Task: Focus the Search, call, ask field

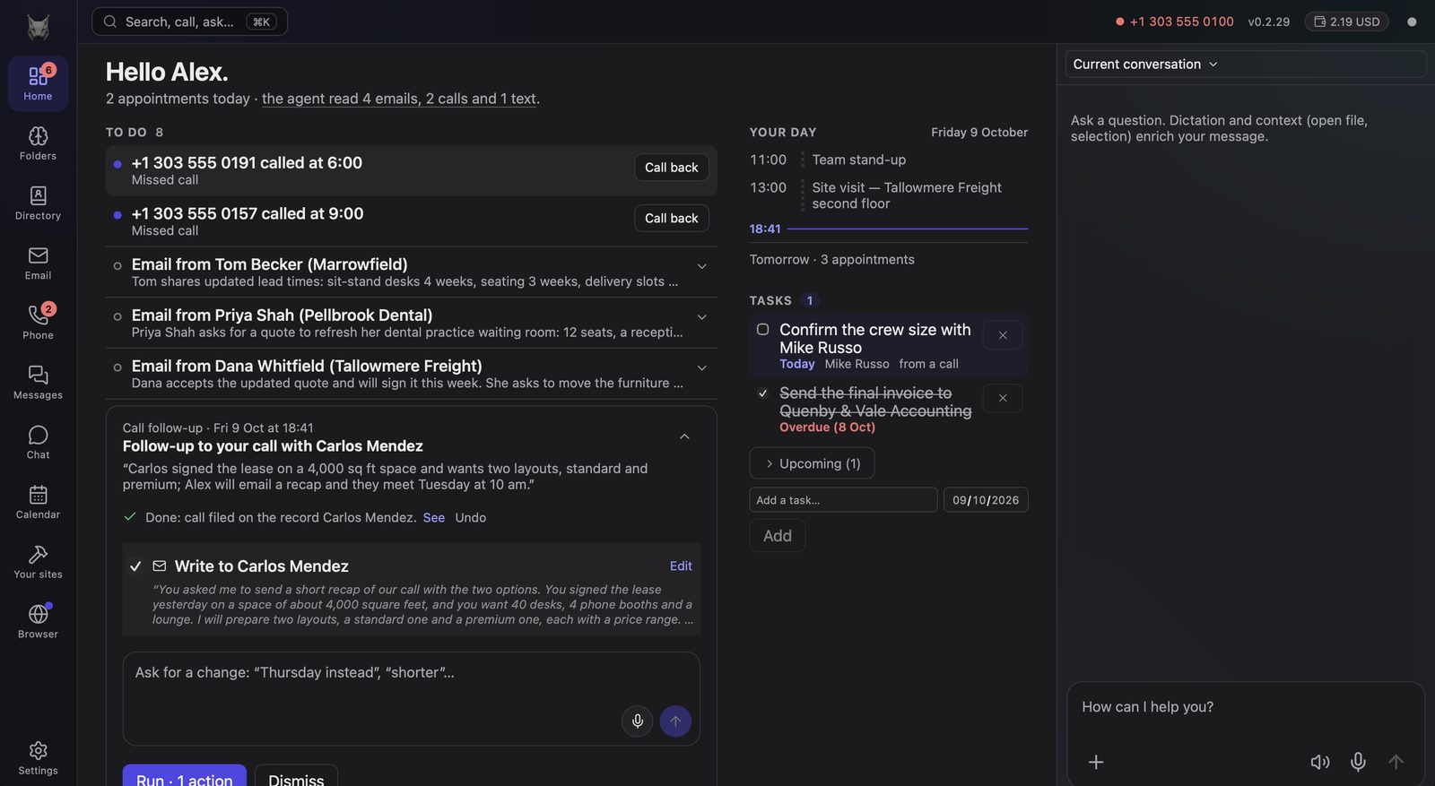Action: coord(190,22)
